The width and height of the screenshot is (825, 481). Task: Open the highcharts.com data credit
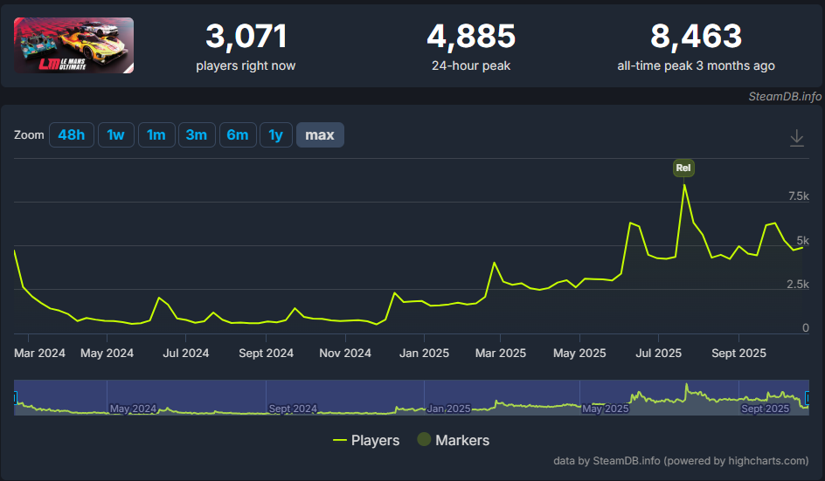tap(681, 461)
